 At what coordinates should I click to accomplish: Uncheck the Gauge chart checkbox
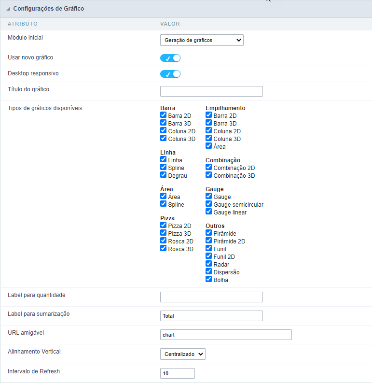209,196
